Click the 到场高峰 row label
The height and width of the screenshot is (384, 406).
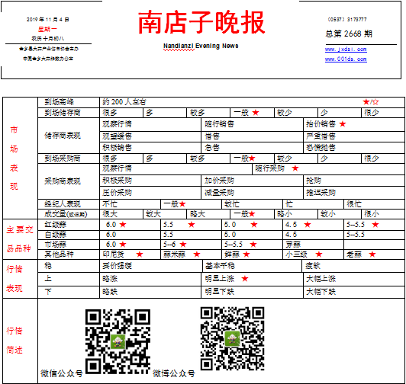click(x=60, y=102)
